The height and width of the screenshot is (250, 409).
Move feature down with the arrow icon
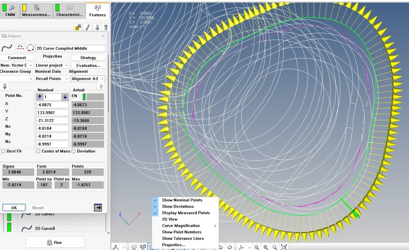[97, 28]
